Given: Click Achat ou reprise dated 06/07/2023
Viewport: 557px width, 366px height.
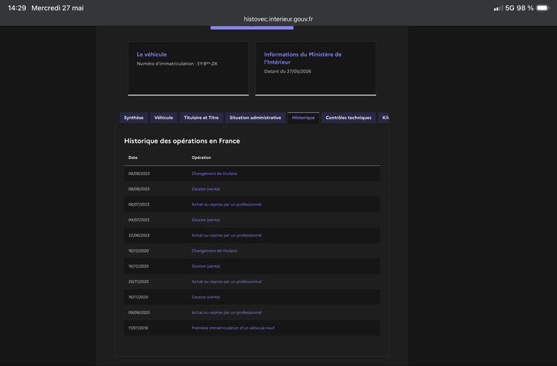Looking at the screenshot, I should [227, 204].
